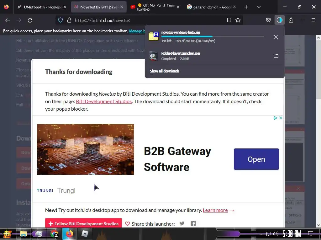The image size is (321, 240).
Task: Click the site security padlock icon
Action: (x=69, y=20)
